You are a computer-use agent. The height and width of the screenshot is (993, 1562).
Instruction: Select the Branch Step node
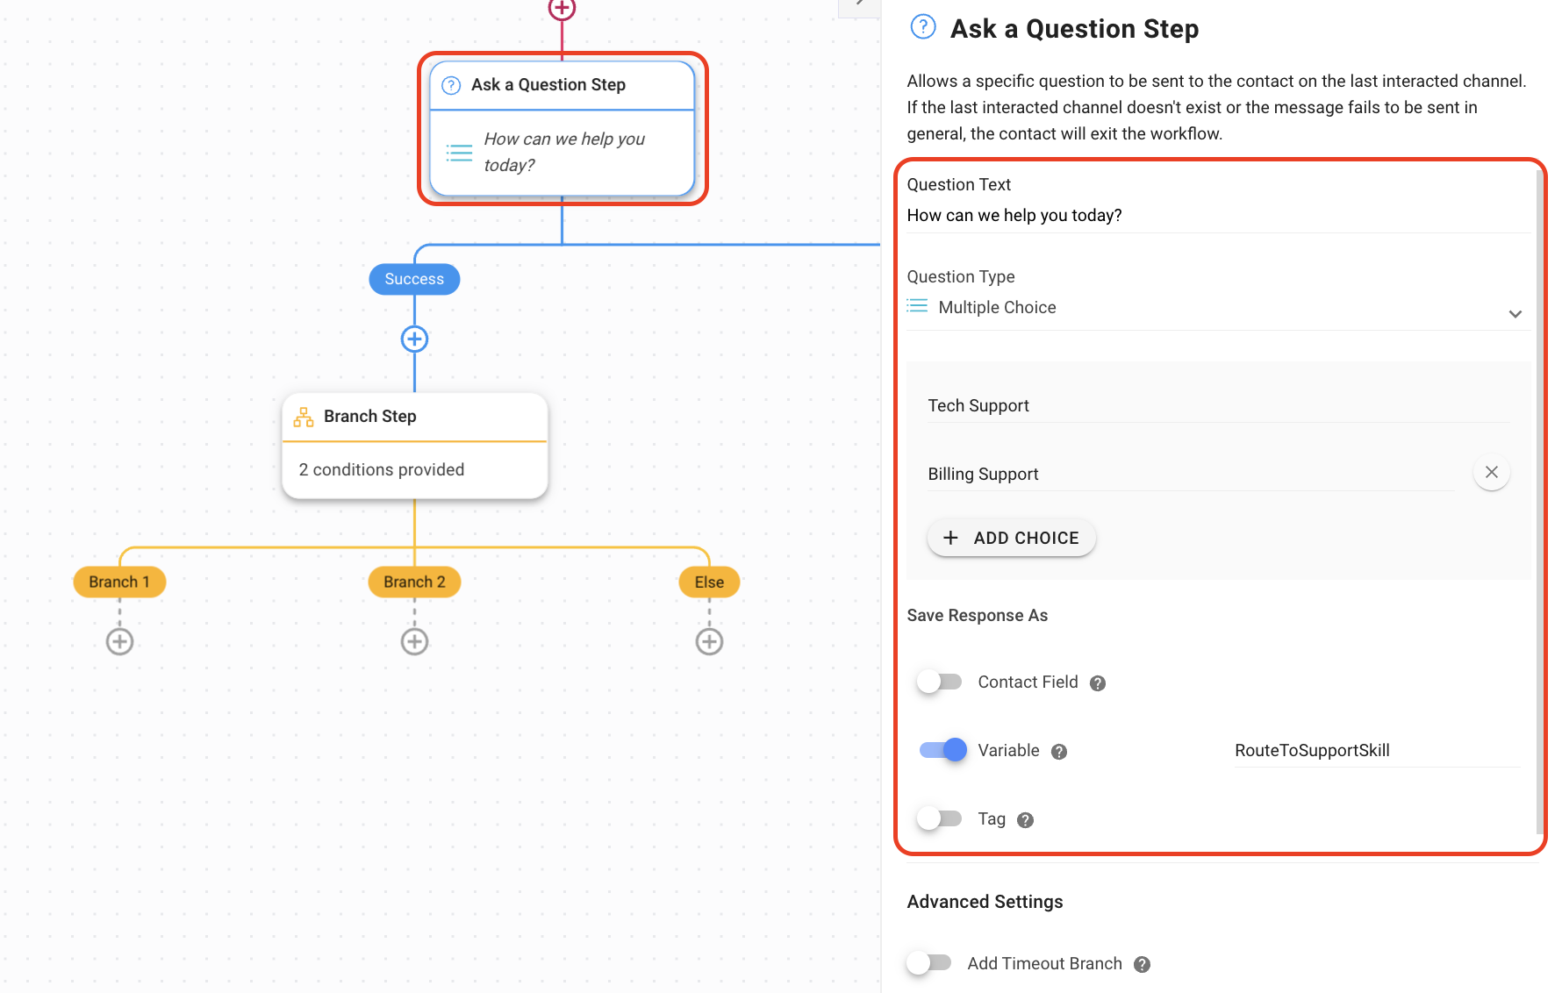414,446
